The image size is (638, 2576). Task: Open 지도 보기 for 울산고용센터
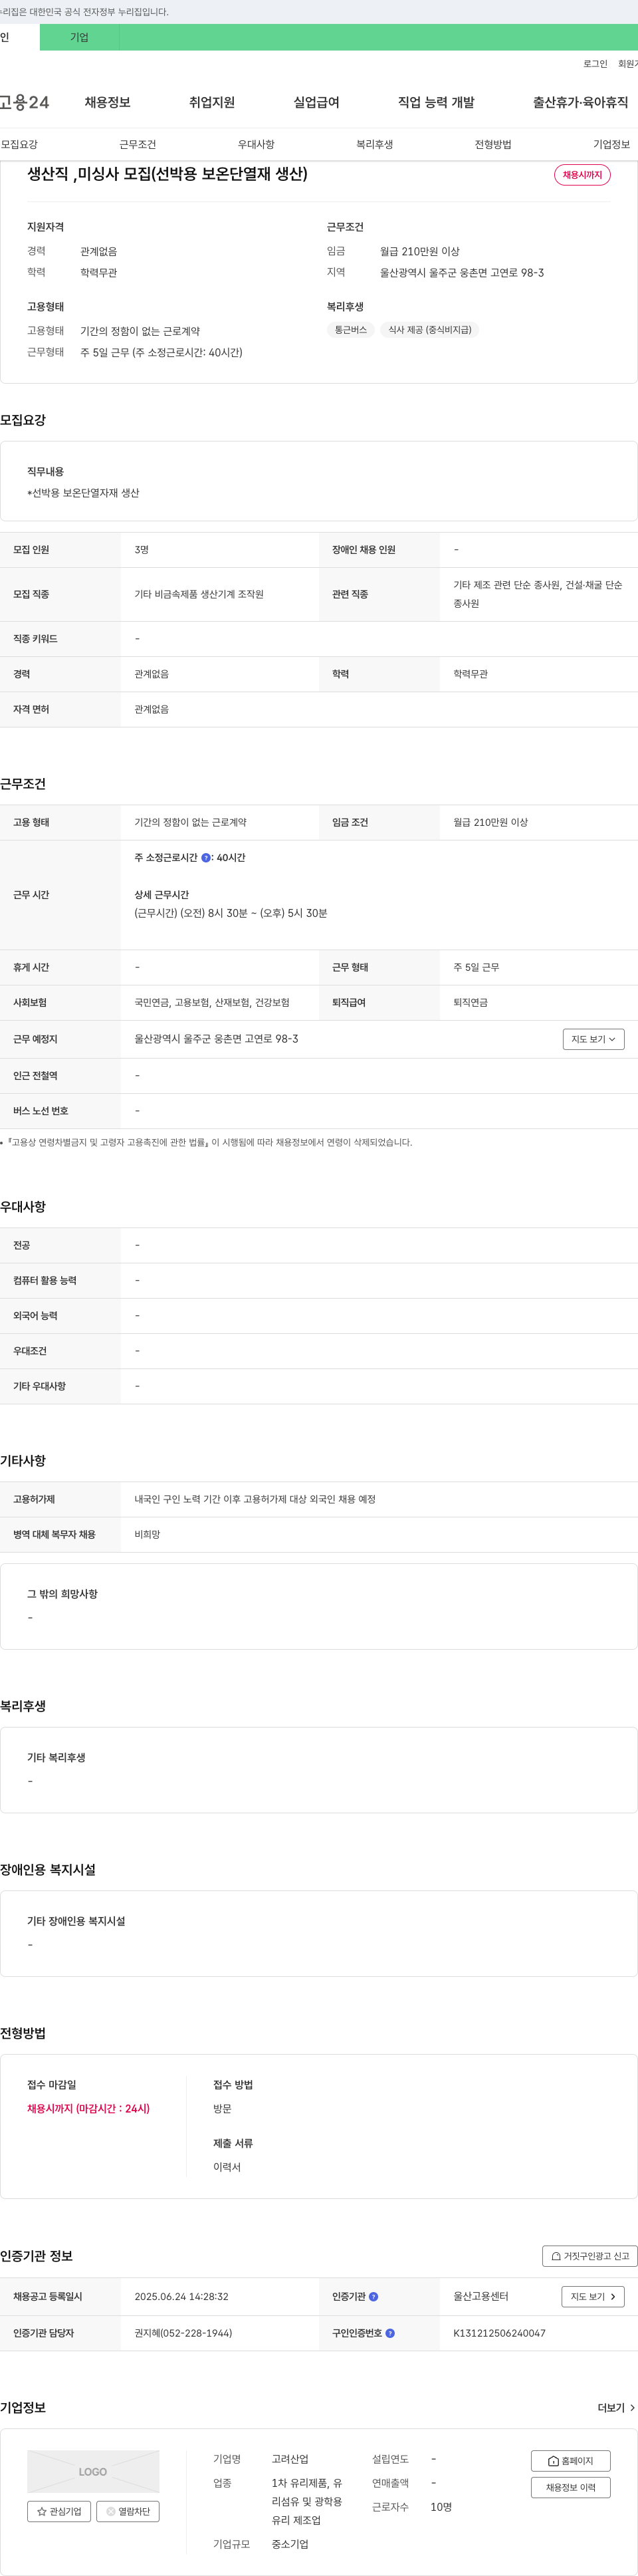593,2297
